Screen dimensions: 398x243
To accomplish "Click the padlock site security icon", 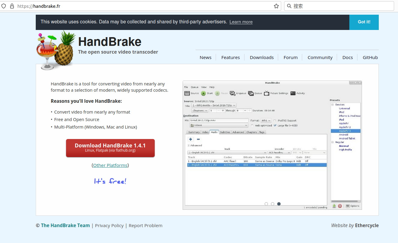I will click(12, 6).
